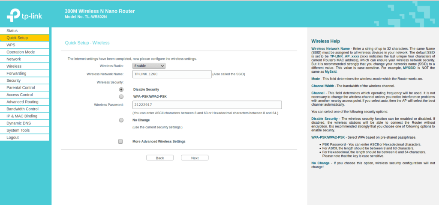The image size is (439, 205).
Task: Choose the No Change security option
Action: (121, 120)
